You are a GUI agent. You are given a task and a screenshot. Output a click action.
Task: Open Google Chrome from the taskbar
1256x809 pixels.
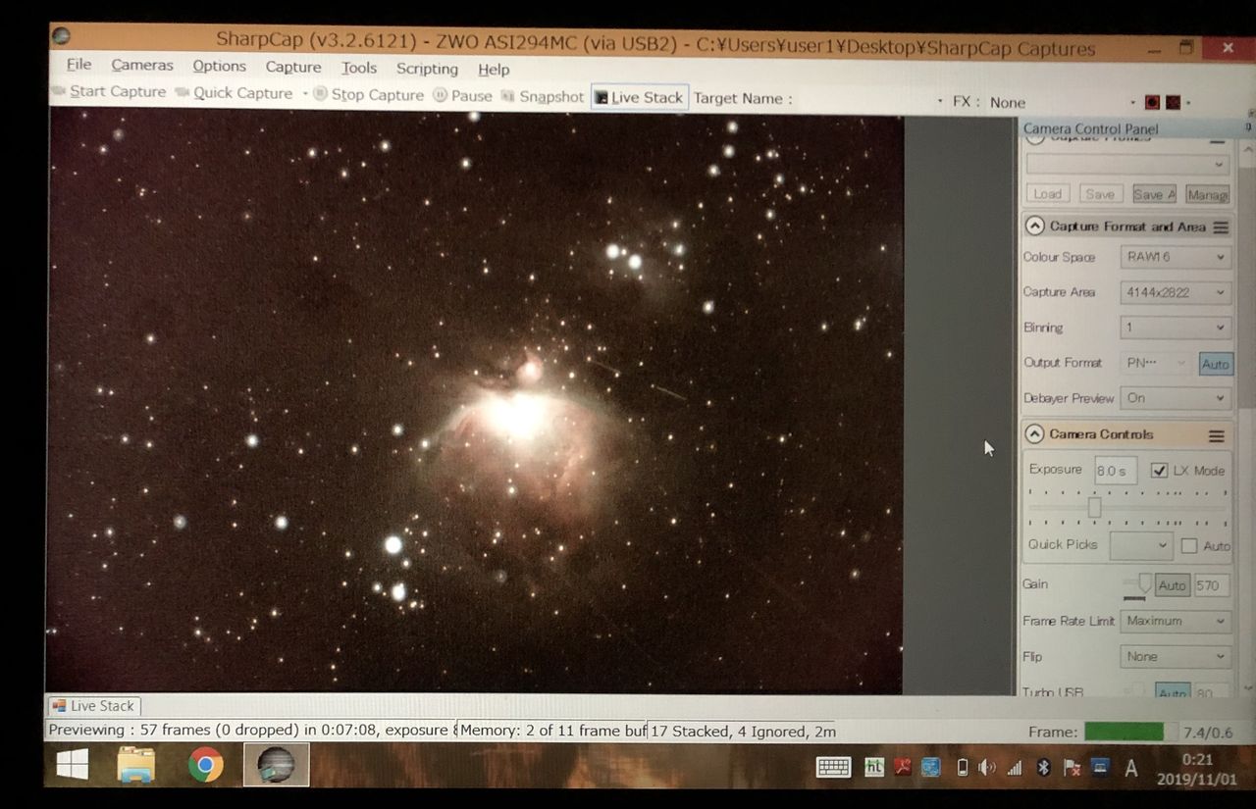pos(205,765)
